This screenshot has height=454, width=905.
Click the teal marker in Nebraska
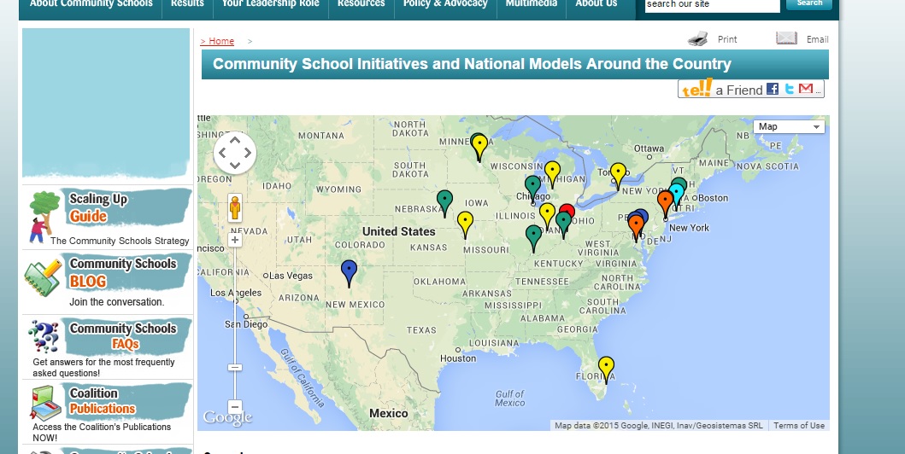point(444,201)
